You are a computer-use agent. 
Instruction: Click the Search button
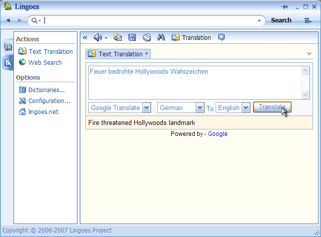click(281, 20)
